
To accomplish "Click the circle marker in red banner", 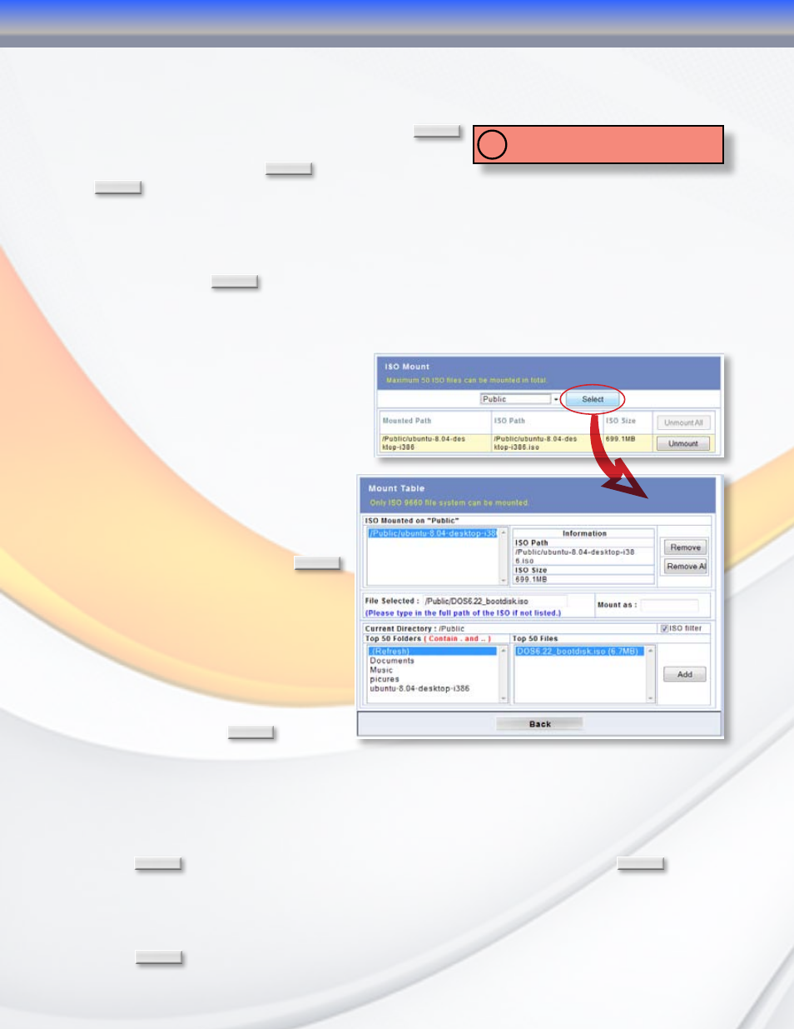I will pyautogui.click(x=492, y=145).
